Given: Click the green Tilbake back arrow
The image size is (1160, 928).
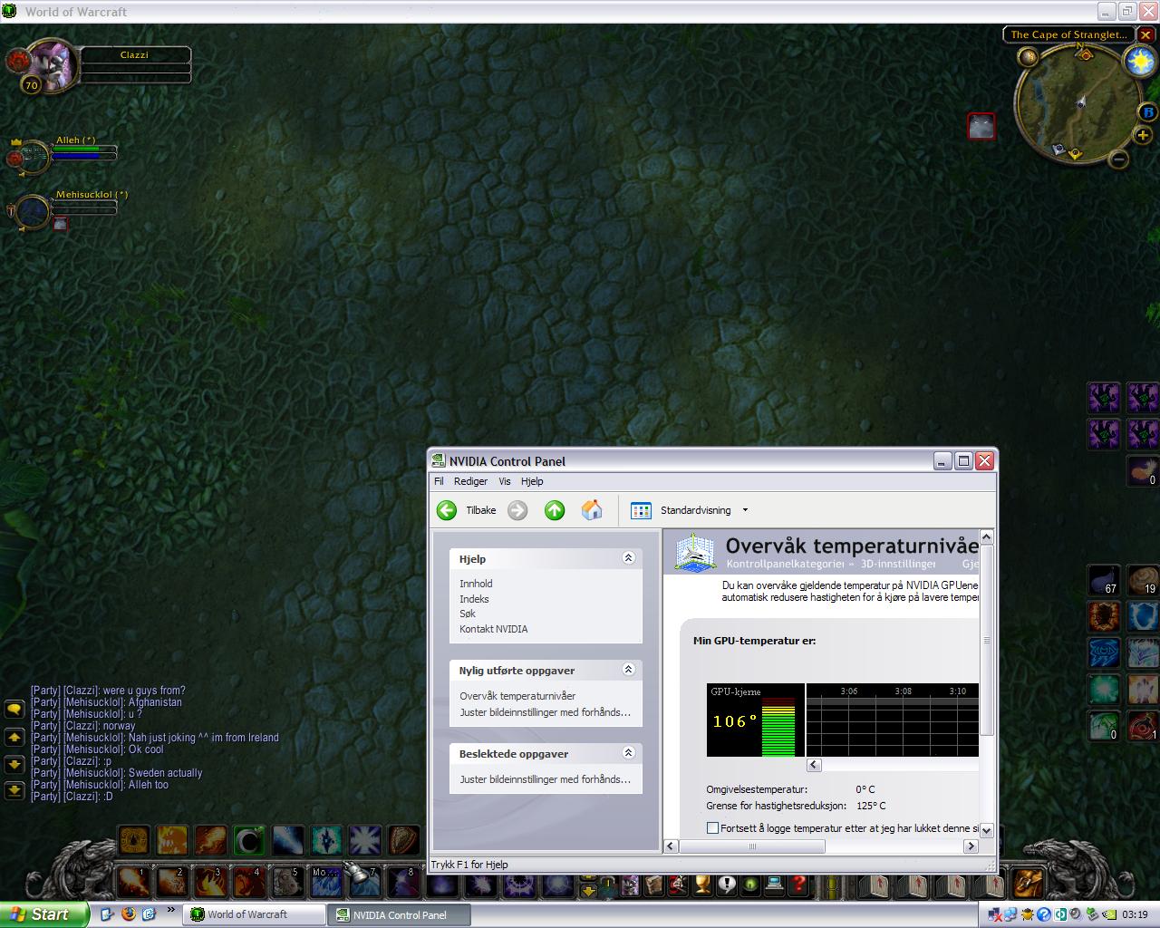Looking at the screenshot, I should tap(447, 510).
